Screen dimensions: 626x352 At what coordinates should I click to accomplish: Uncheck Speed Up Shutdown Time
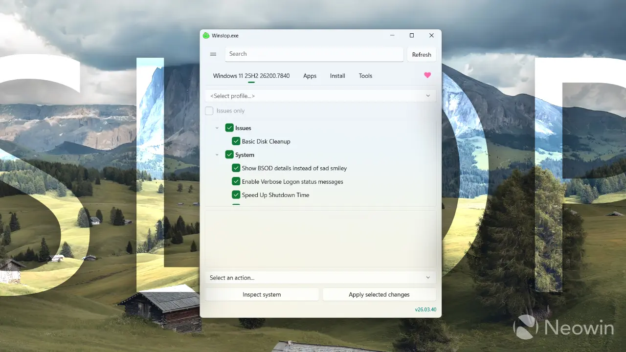coord(236,195)
